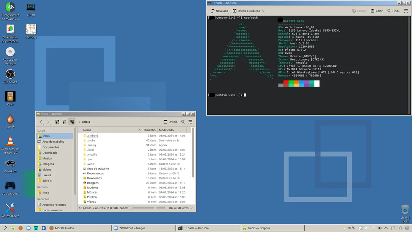Sort files by the Tamanho column header
The image size is (412, 232).
point(149,130)
